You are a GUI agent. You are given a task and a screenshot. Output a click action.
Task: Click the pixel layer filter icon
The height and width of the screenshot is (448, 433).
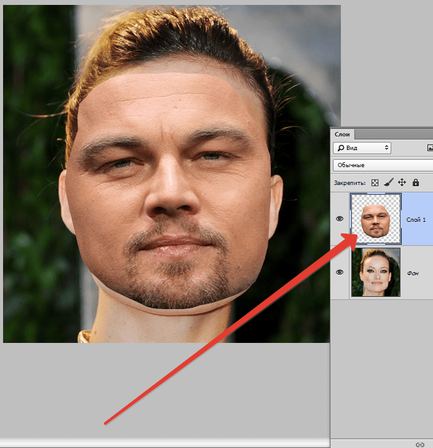coord(429,147)
